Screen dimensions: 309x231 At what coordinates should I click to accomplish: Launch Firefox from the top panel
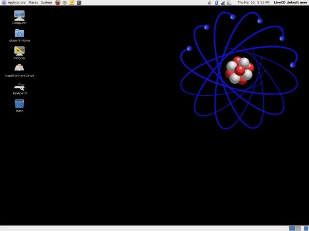(x=58, y=2)
